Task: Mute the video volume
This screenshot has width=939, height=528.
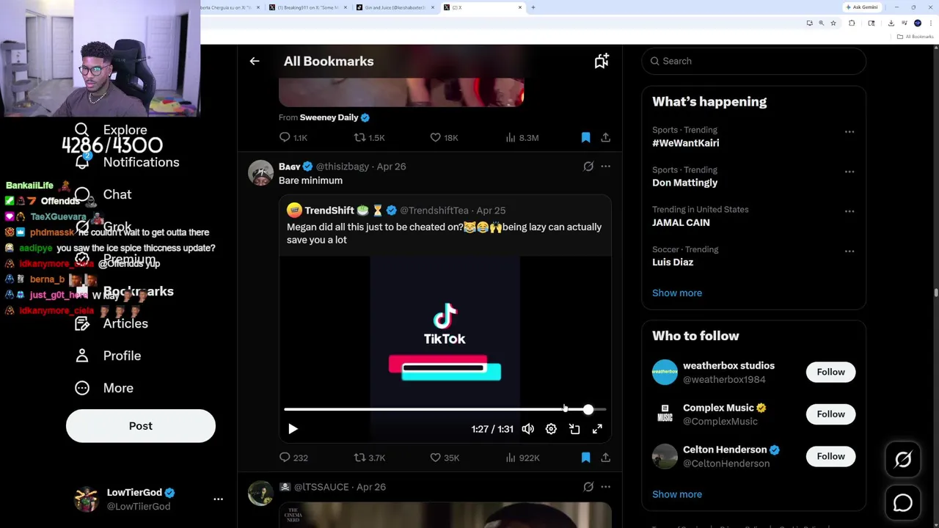Action: click(x=528, y=429)
